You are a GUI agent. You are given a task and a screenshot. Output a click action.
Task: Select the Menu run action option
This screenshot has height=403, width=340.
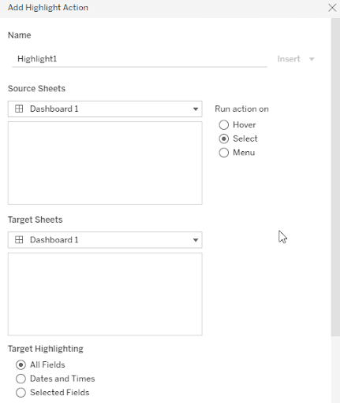224,153
